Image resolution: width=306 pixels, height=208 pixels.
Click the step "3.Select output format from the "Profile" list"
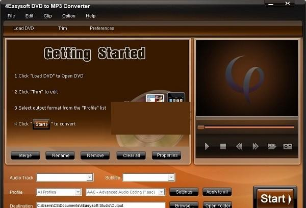point(60,108)
